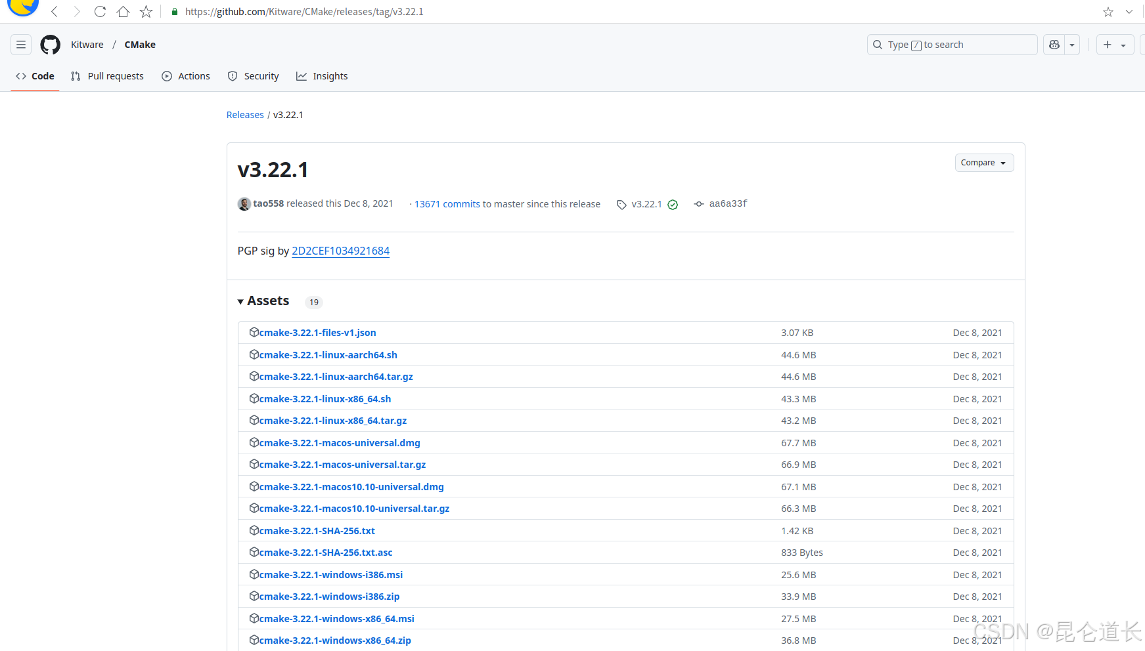Click the Security shield icon
Image resolution: width=1145 pixels, height=651 pixels.
[x=233, y=76]
